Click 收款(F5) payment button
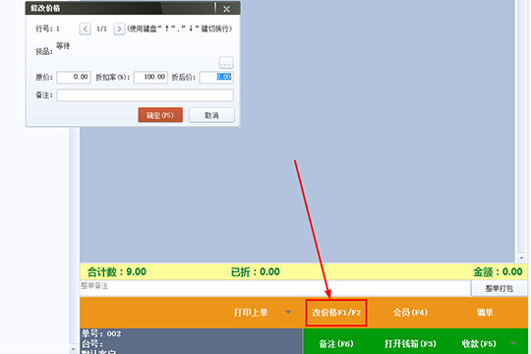531x354 pixels. click(x=479, y=344)
